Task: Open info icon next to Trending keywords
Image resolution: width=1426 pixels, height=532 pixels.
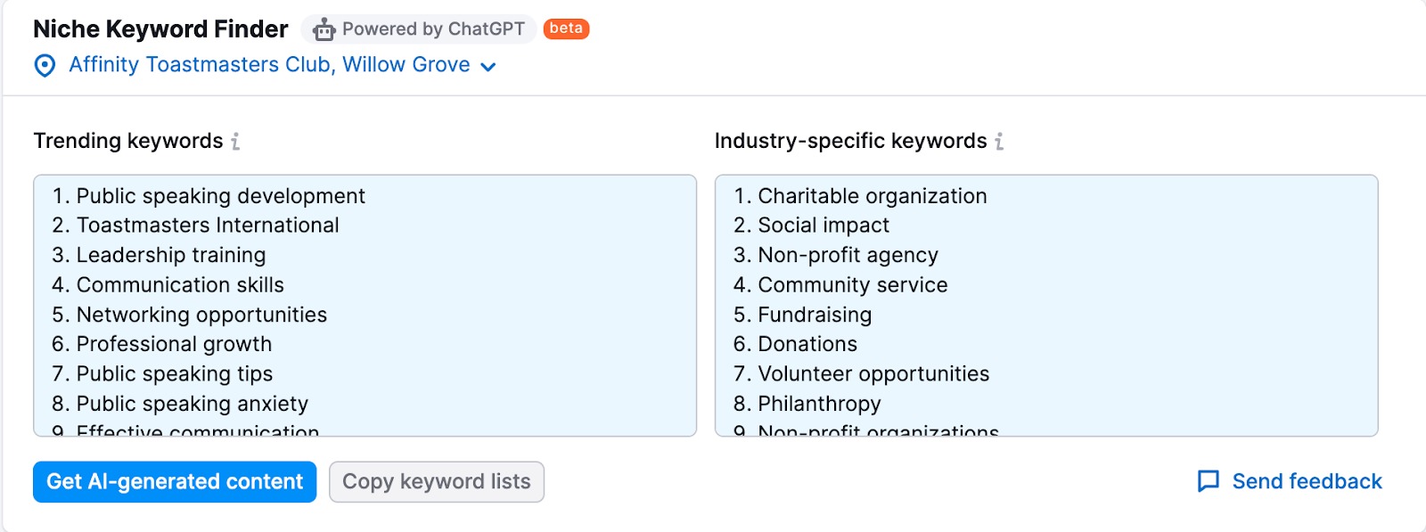Action: click(235, 142)
